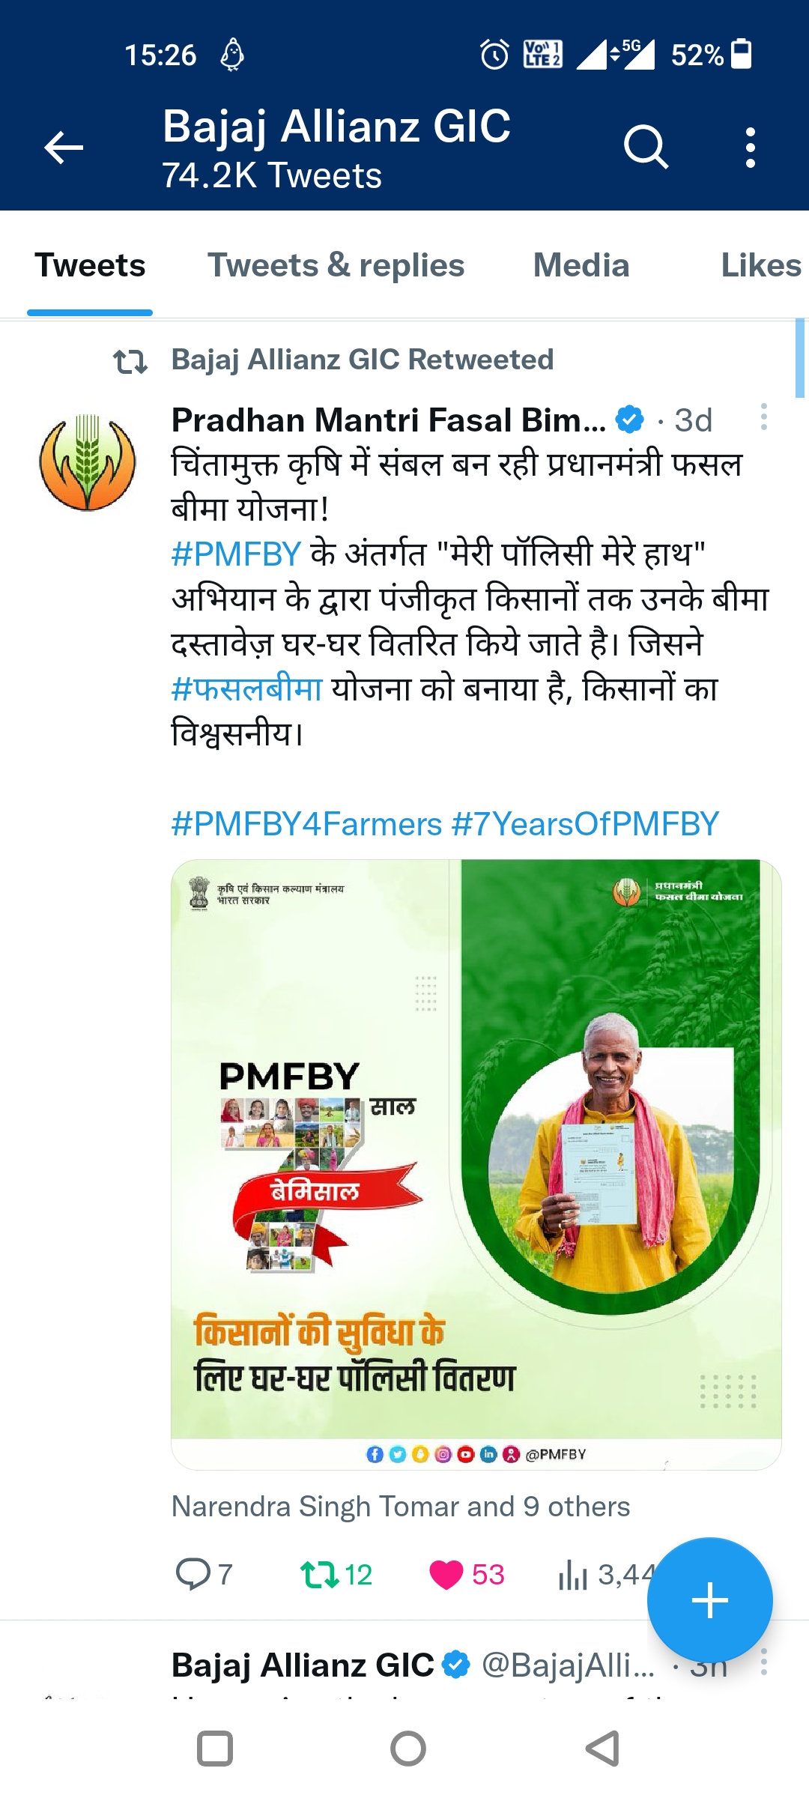The height and width of the screenshot is (1798, 809).
Task: Expand options for Bajaj Allianz GIC tweet
Action: pos(763,1662)
